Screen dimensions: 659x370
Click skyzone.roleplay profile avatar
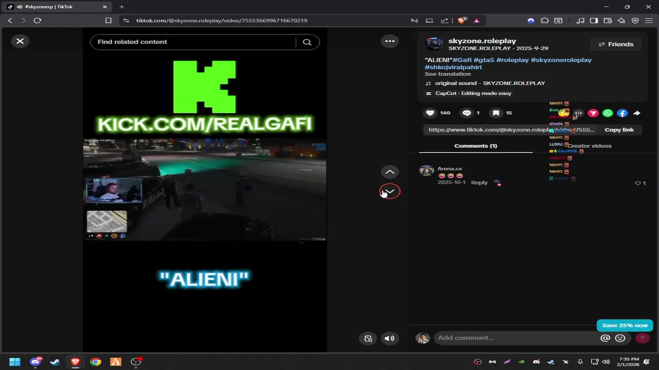[x=433, y=44]
